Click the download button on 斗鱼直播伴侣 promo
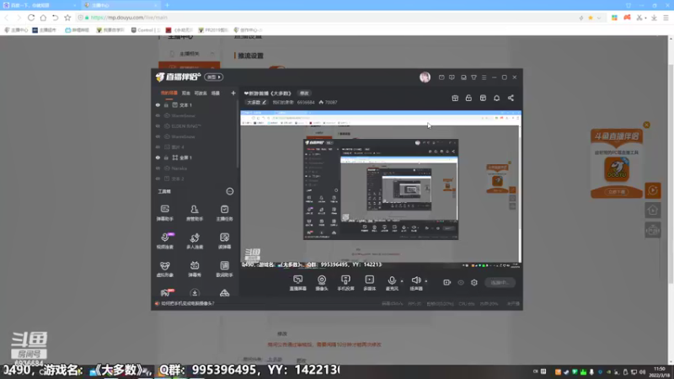The image size is (674, 379). click(x=617, y=192)
